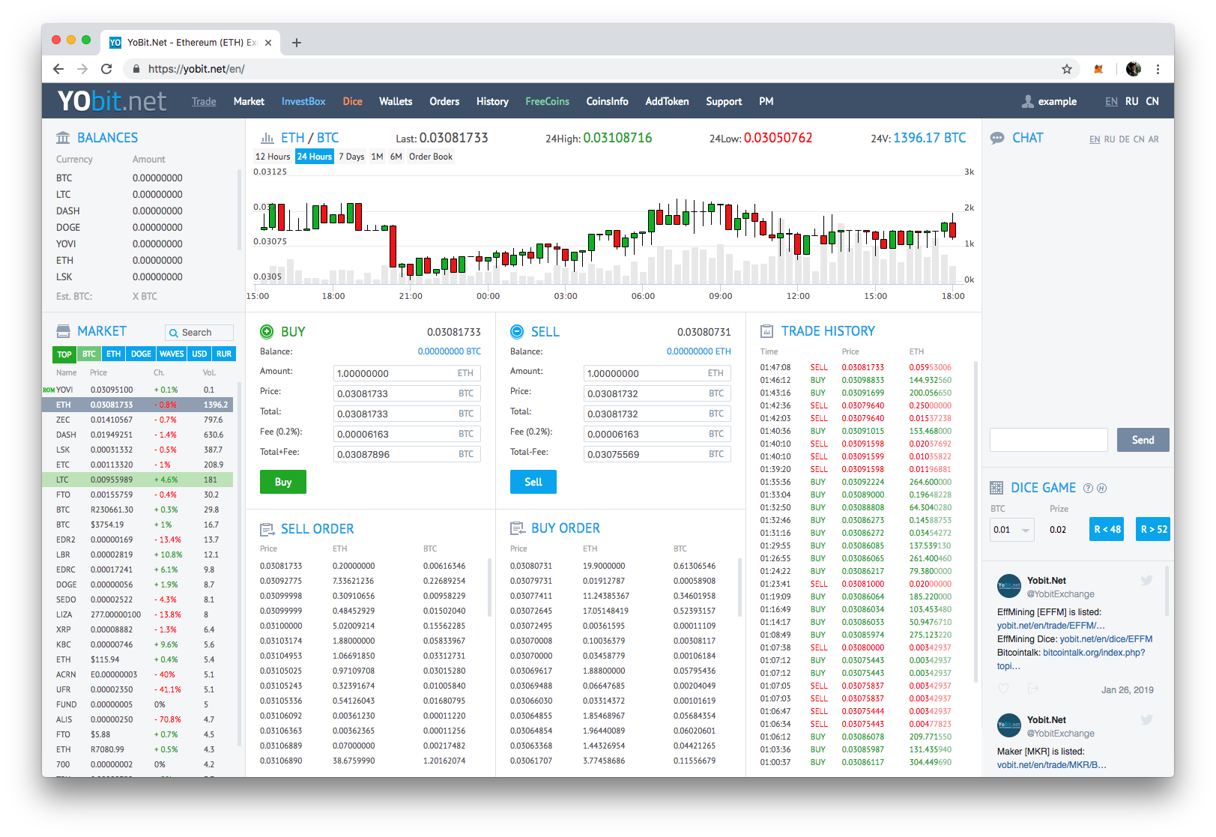Roll dice with R < 48
1216x837 pixels.
pos(1107,529)
